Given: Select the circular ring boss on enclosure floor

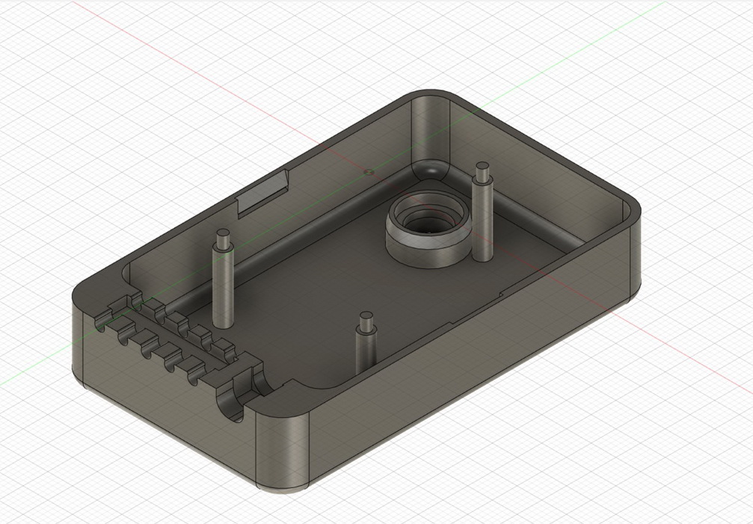Looking at the screenshot, I should click(430, 229).
